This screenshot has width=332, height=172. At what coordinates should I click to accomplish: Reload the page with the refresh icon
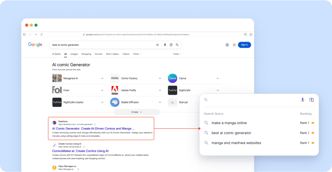point(41,35)
